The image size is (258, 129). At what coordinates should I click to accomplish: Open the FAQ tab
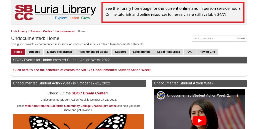coord(189,52)
